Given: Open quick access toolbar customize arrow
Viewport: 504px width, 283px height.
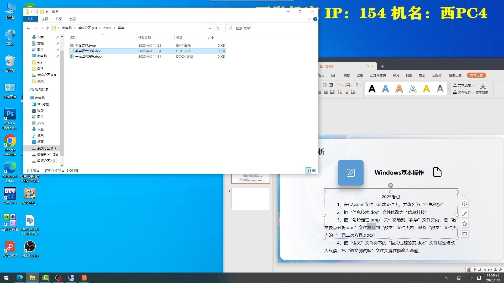Looking at the screenshot, I should coord(47,12).
